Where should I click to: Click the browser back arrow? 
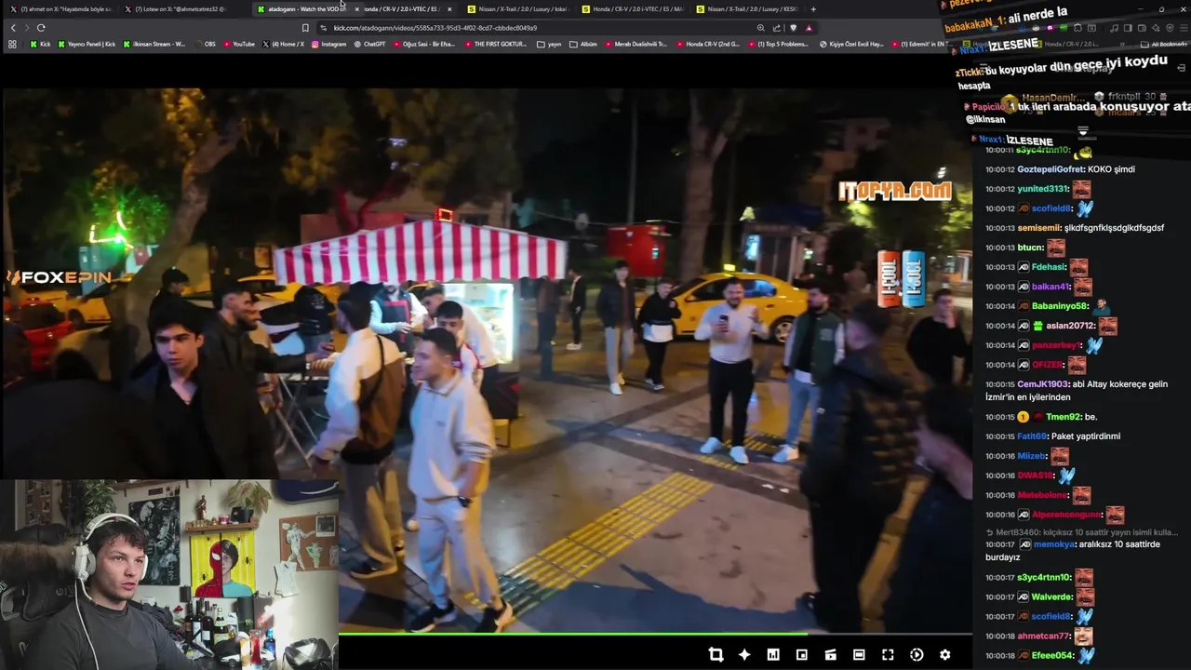click(x=13, y=28)
